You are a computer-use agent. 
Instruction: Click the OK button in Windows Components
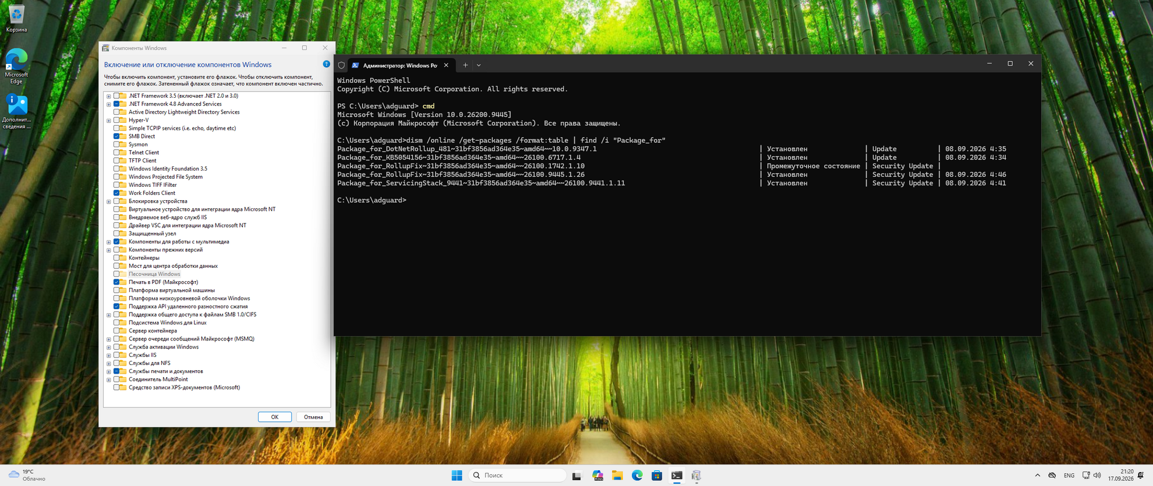275,417
